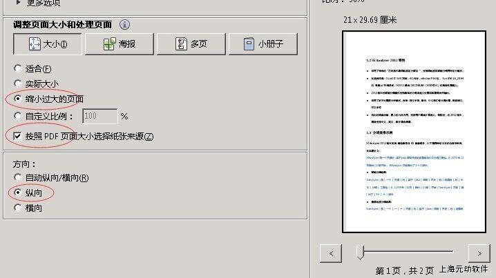Image resolution: width=496 pixels, height=278 pixels.
Task: Select 横向 landscape orientation
Action: pos(18,208)
